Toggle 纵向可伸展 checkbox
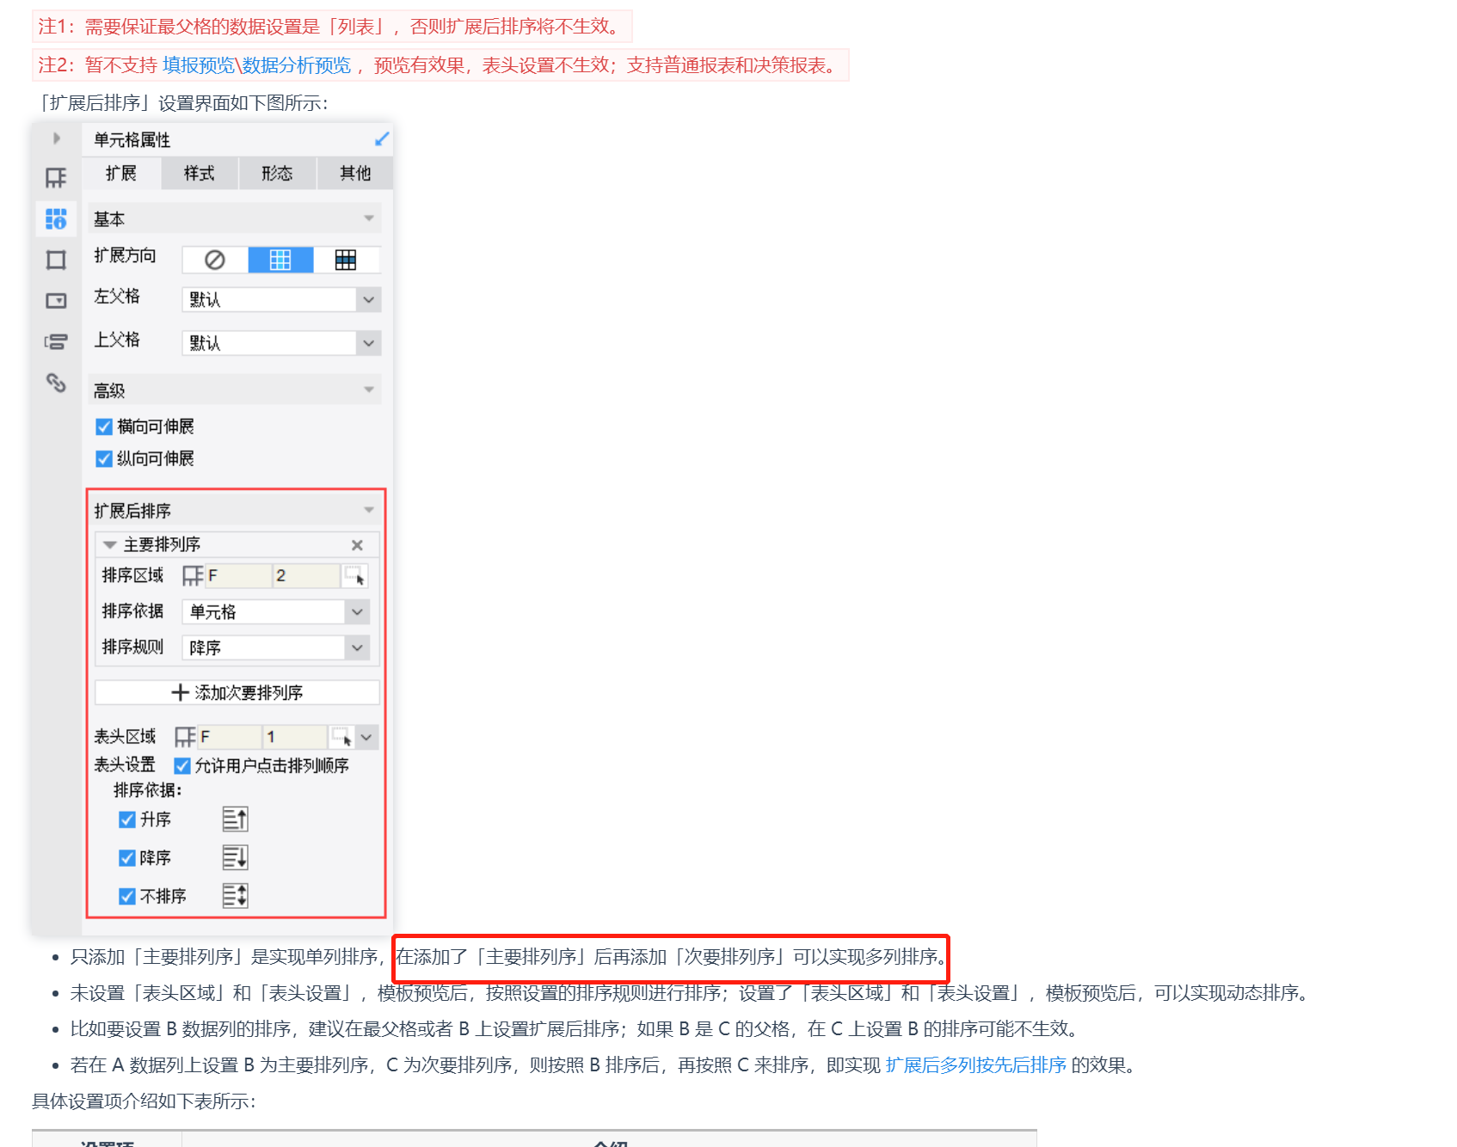The width and height of the screenshot is (1457, 1147). pos(104,458)
